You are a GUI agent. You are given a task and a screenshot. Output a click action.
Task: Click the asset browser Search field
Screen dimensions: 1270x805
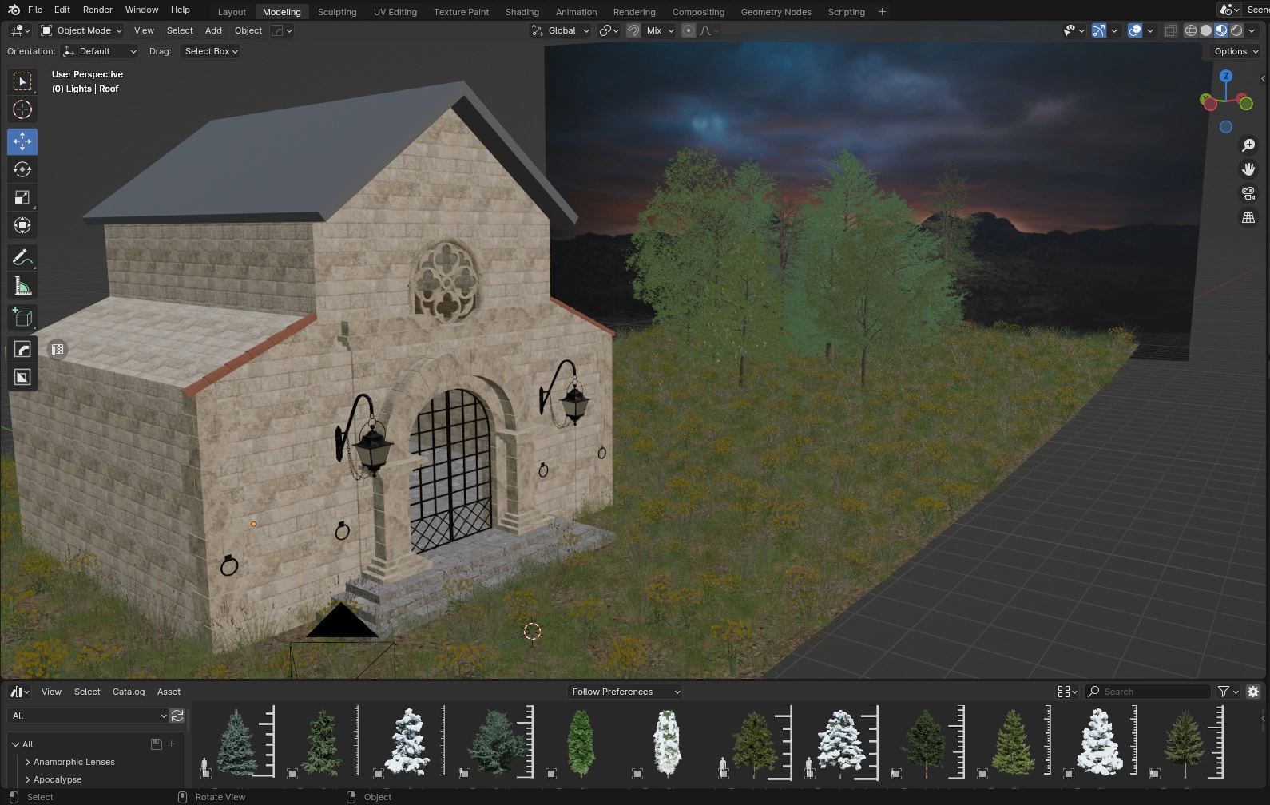[1154, 692]
